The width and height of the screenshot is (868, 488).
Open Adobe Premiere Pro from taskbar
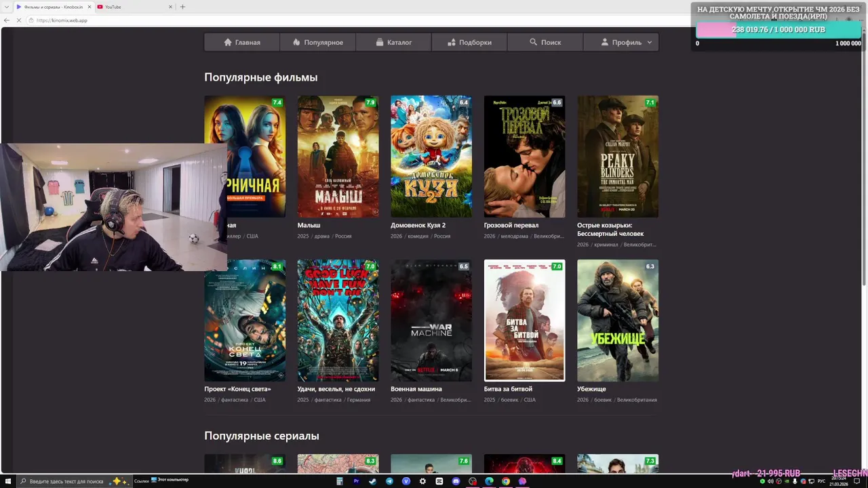click(x=356, y=481)
